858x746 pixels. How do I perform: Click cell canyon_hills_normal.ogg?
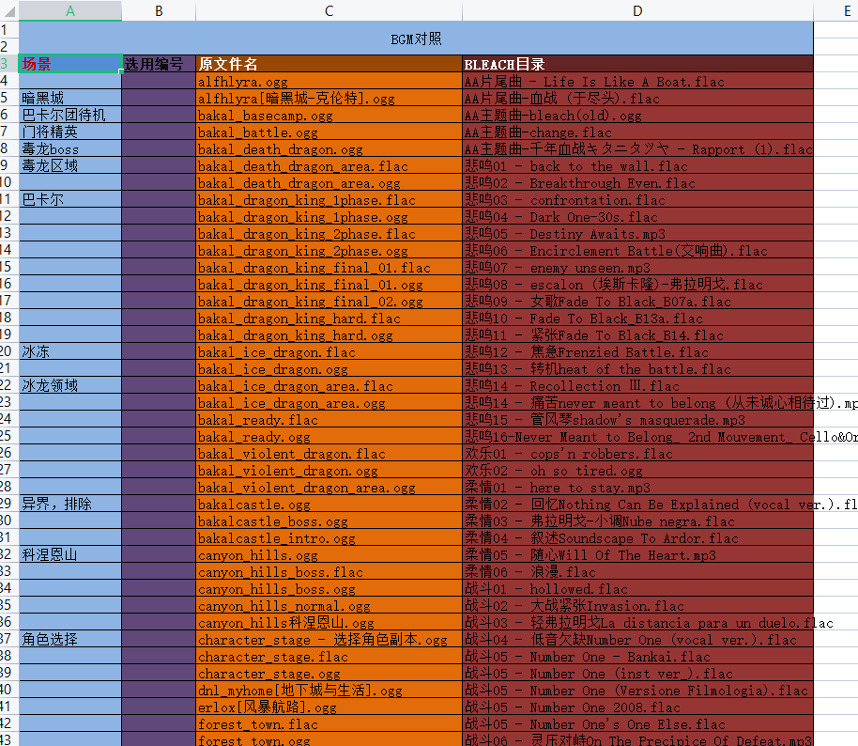329,606
